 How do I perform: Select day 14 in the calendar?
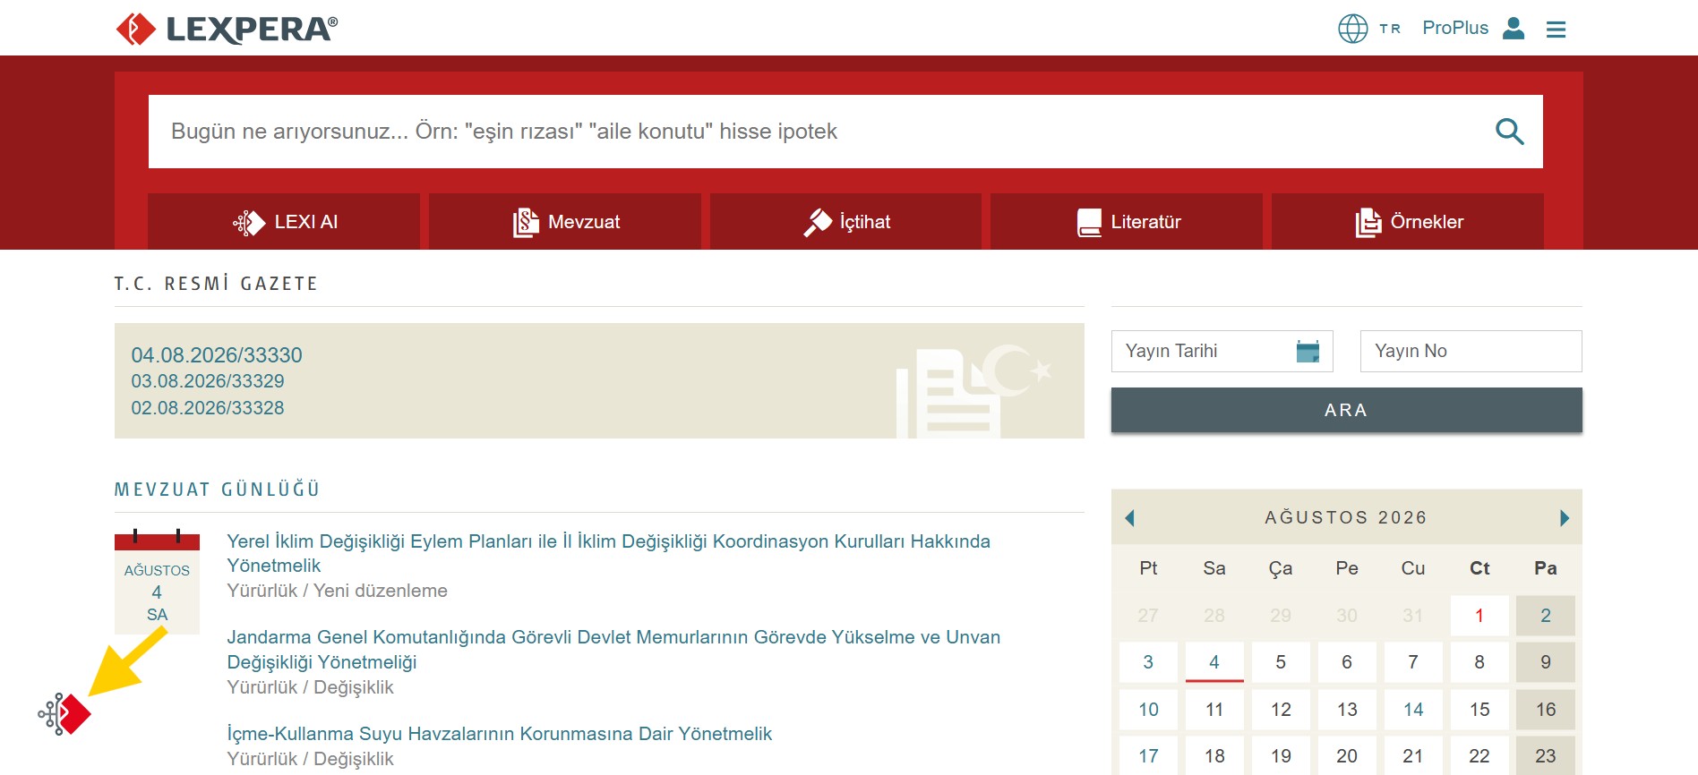click(1413, 710)
